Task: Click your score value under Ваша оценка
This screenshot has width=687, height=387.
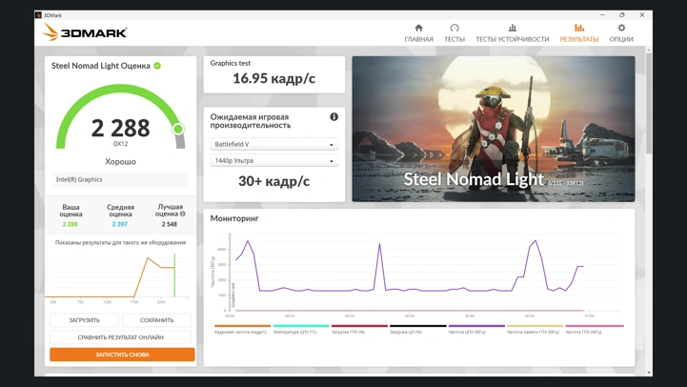Action: 71,224
